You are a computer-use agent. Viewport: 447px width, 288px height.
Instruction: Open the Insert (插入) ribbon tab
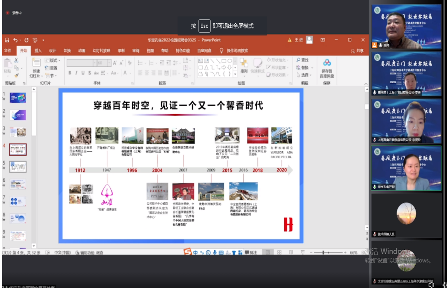point(38,51)
